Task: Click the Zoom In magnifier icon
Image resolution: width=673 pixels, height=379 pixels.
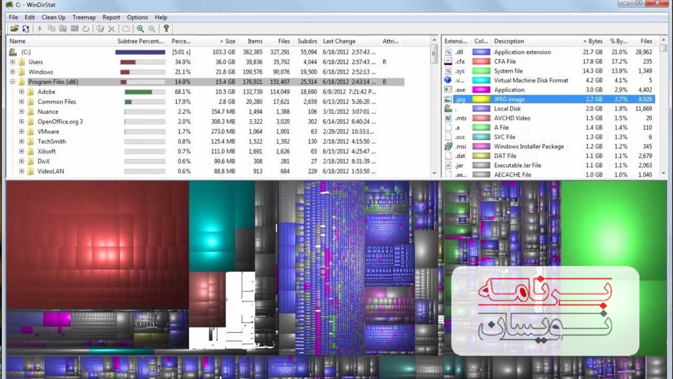Action: (140, 28)
